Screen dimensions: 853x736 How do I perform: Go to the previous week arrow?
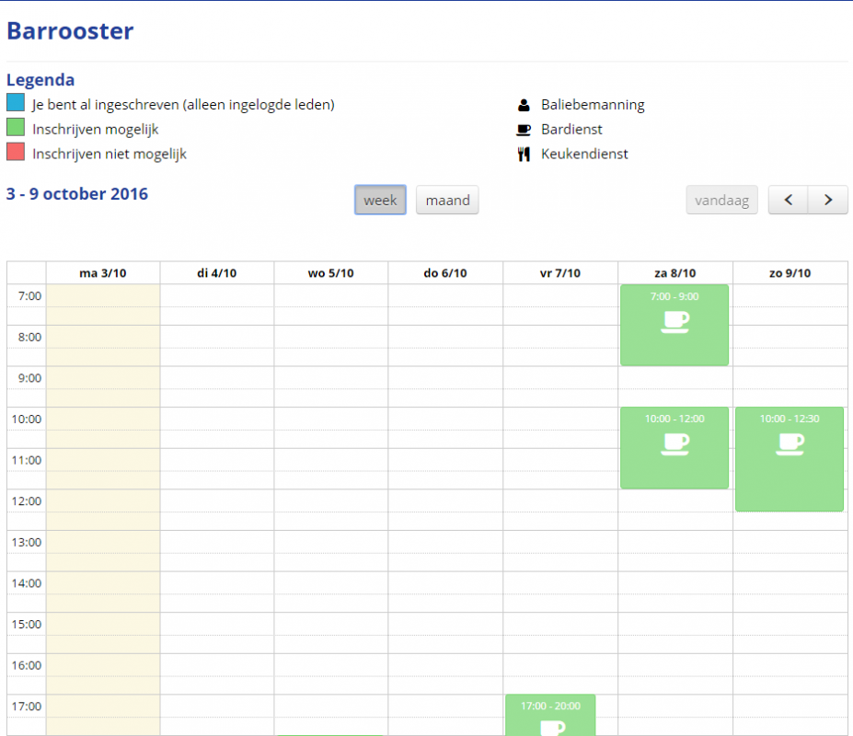(789, 200)
